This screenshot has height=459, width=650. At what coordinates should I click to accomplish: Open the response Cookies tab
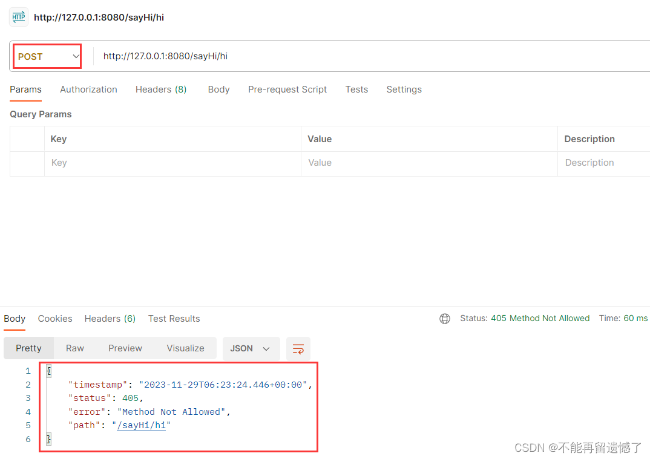pos(55,319)
